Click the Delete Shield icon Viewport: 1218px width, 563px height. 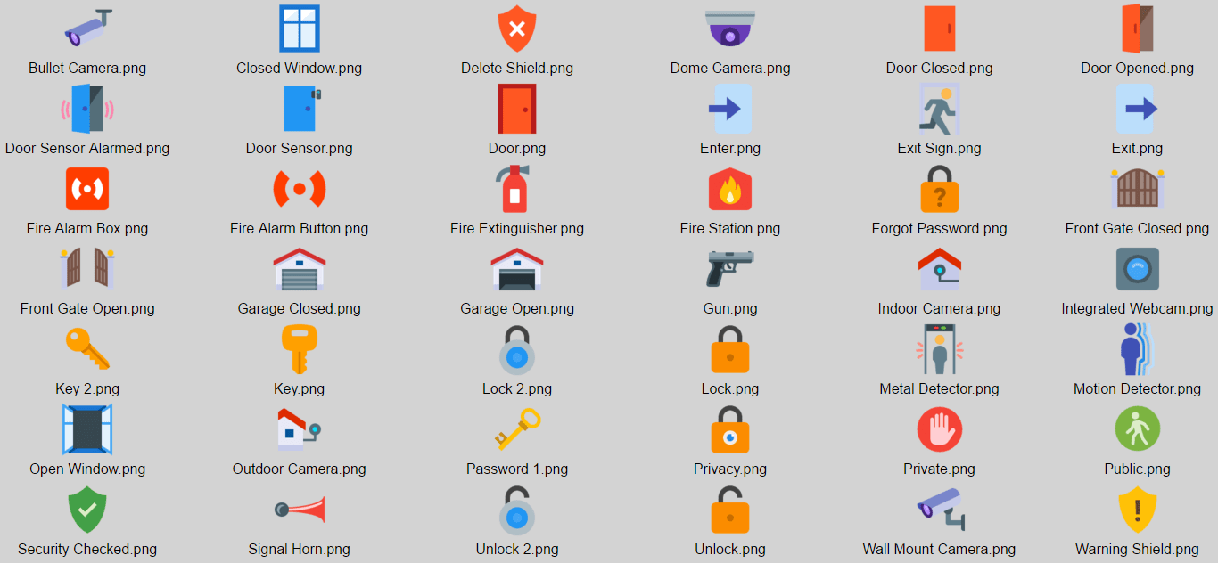[x=517, y=29]
